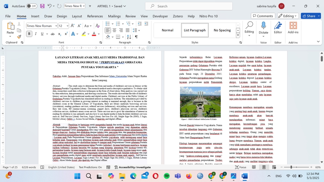Click Accessibility: Investigate in status bar
Screen dimensions: 324x182
pos(132,167)
